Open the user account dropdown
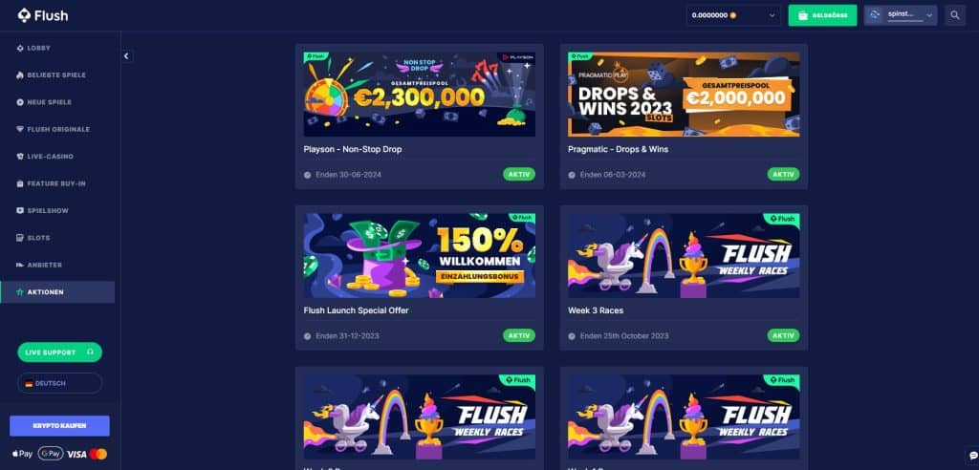 point(901,15)
